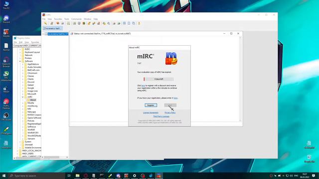
Task: Expand the Google registry key
Action: (x=23, y=88)
